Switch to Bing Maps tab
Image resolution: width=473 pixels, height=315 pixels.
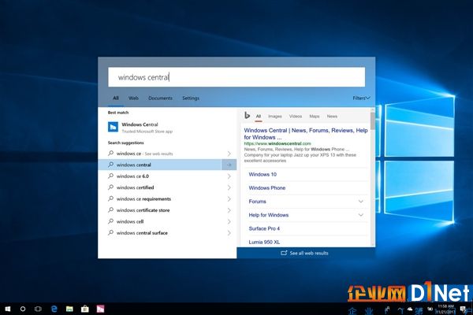(x=315, y=116)
